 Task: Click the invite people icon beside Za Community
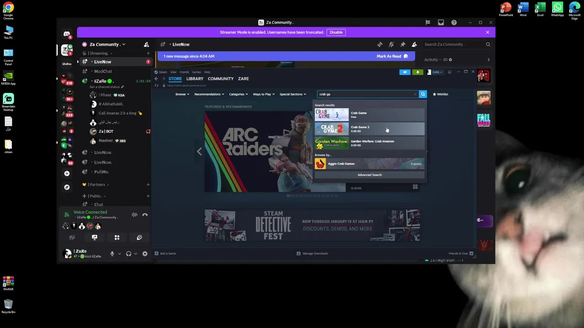pos(146,44)
